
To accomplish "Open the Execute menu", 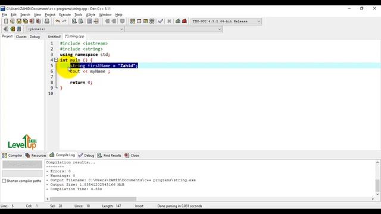I will (x=65, y=15).
